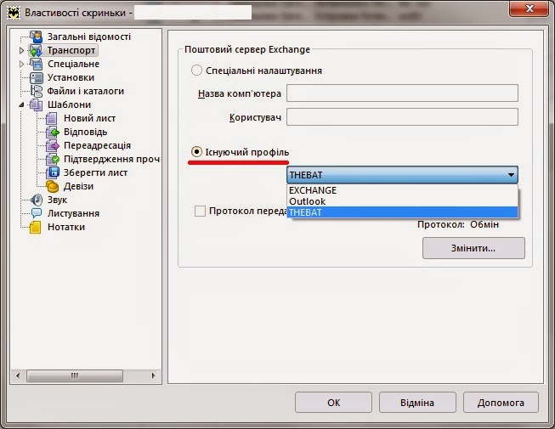Click the Спеціальне tree icon
The height and width of the screenshot is (429, 555).
36,64
